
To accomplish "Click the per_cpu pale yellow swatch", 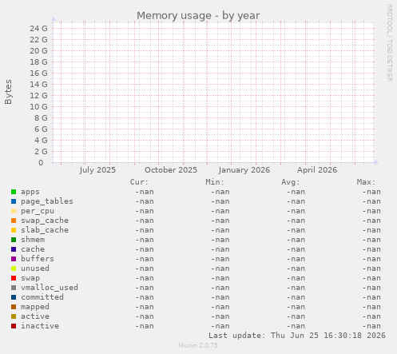I will tap(14, 211).
